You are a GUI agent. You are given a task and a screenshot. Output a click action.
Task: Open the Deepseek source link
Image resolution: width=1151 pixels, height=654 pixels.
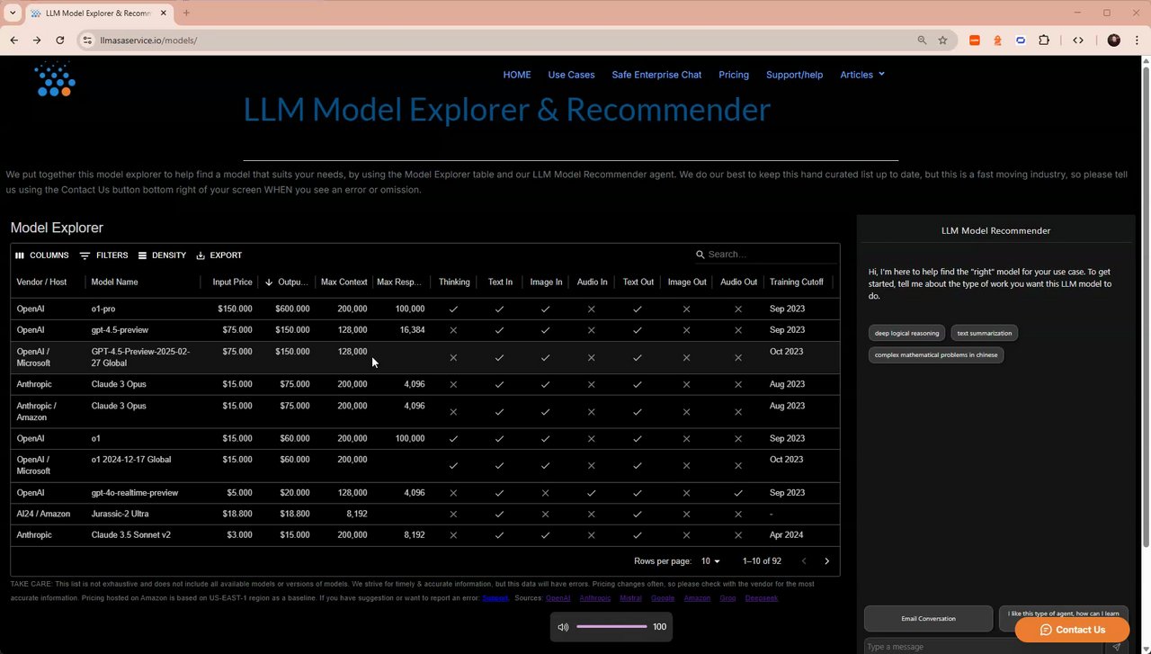(761, 598)
